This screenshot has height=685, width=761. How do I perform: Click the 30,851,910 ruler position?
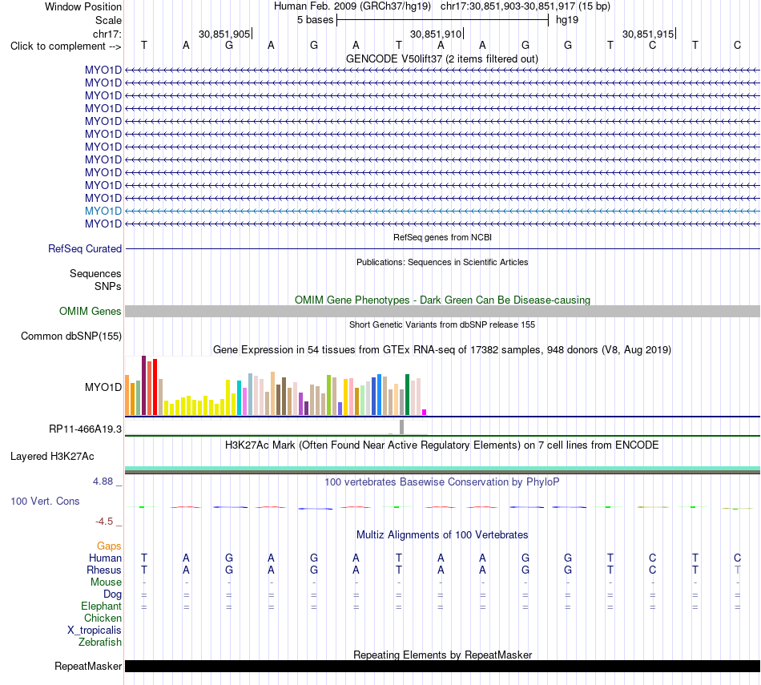pyautogui.click(x=436, y=34)
